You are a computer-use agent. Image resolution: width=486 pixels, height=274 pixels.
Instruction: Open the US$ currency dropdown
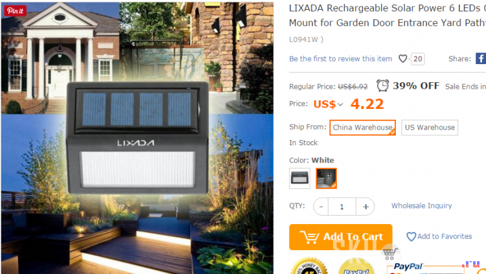[x=328, y=104]
